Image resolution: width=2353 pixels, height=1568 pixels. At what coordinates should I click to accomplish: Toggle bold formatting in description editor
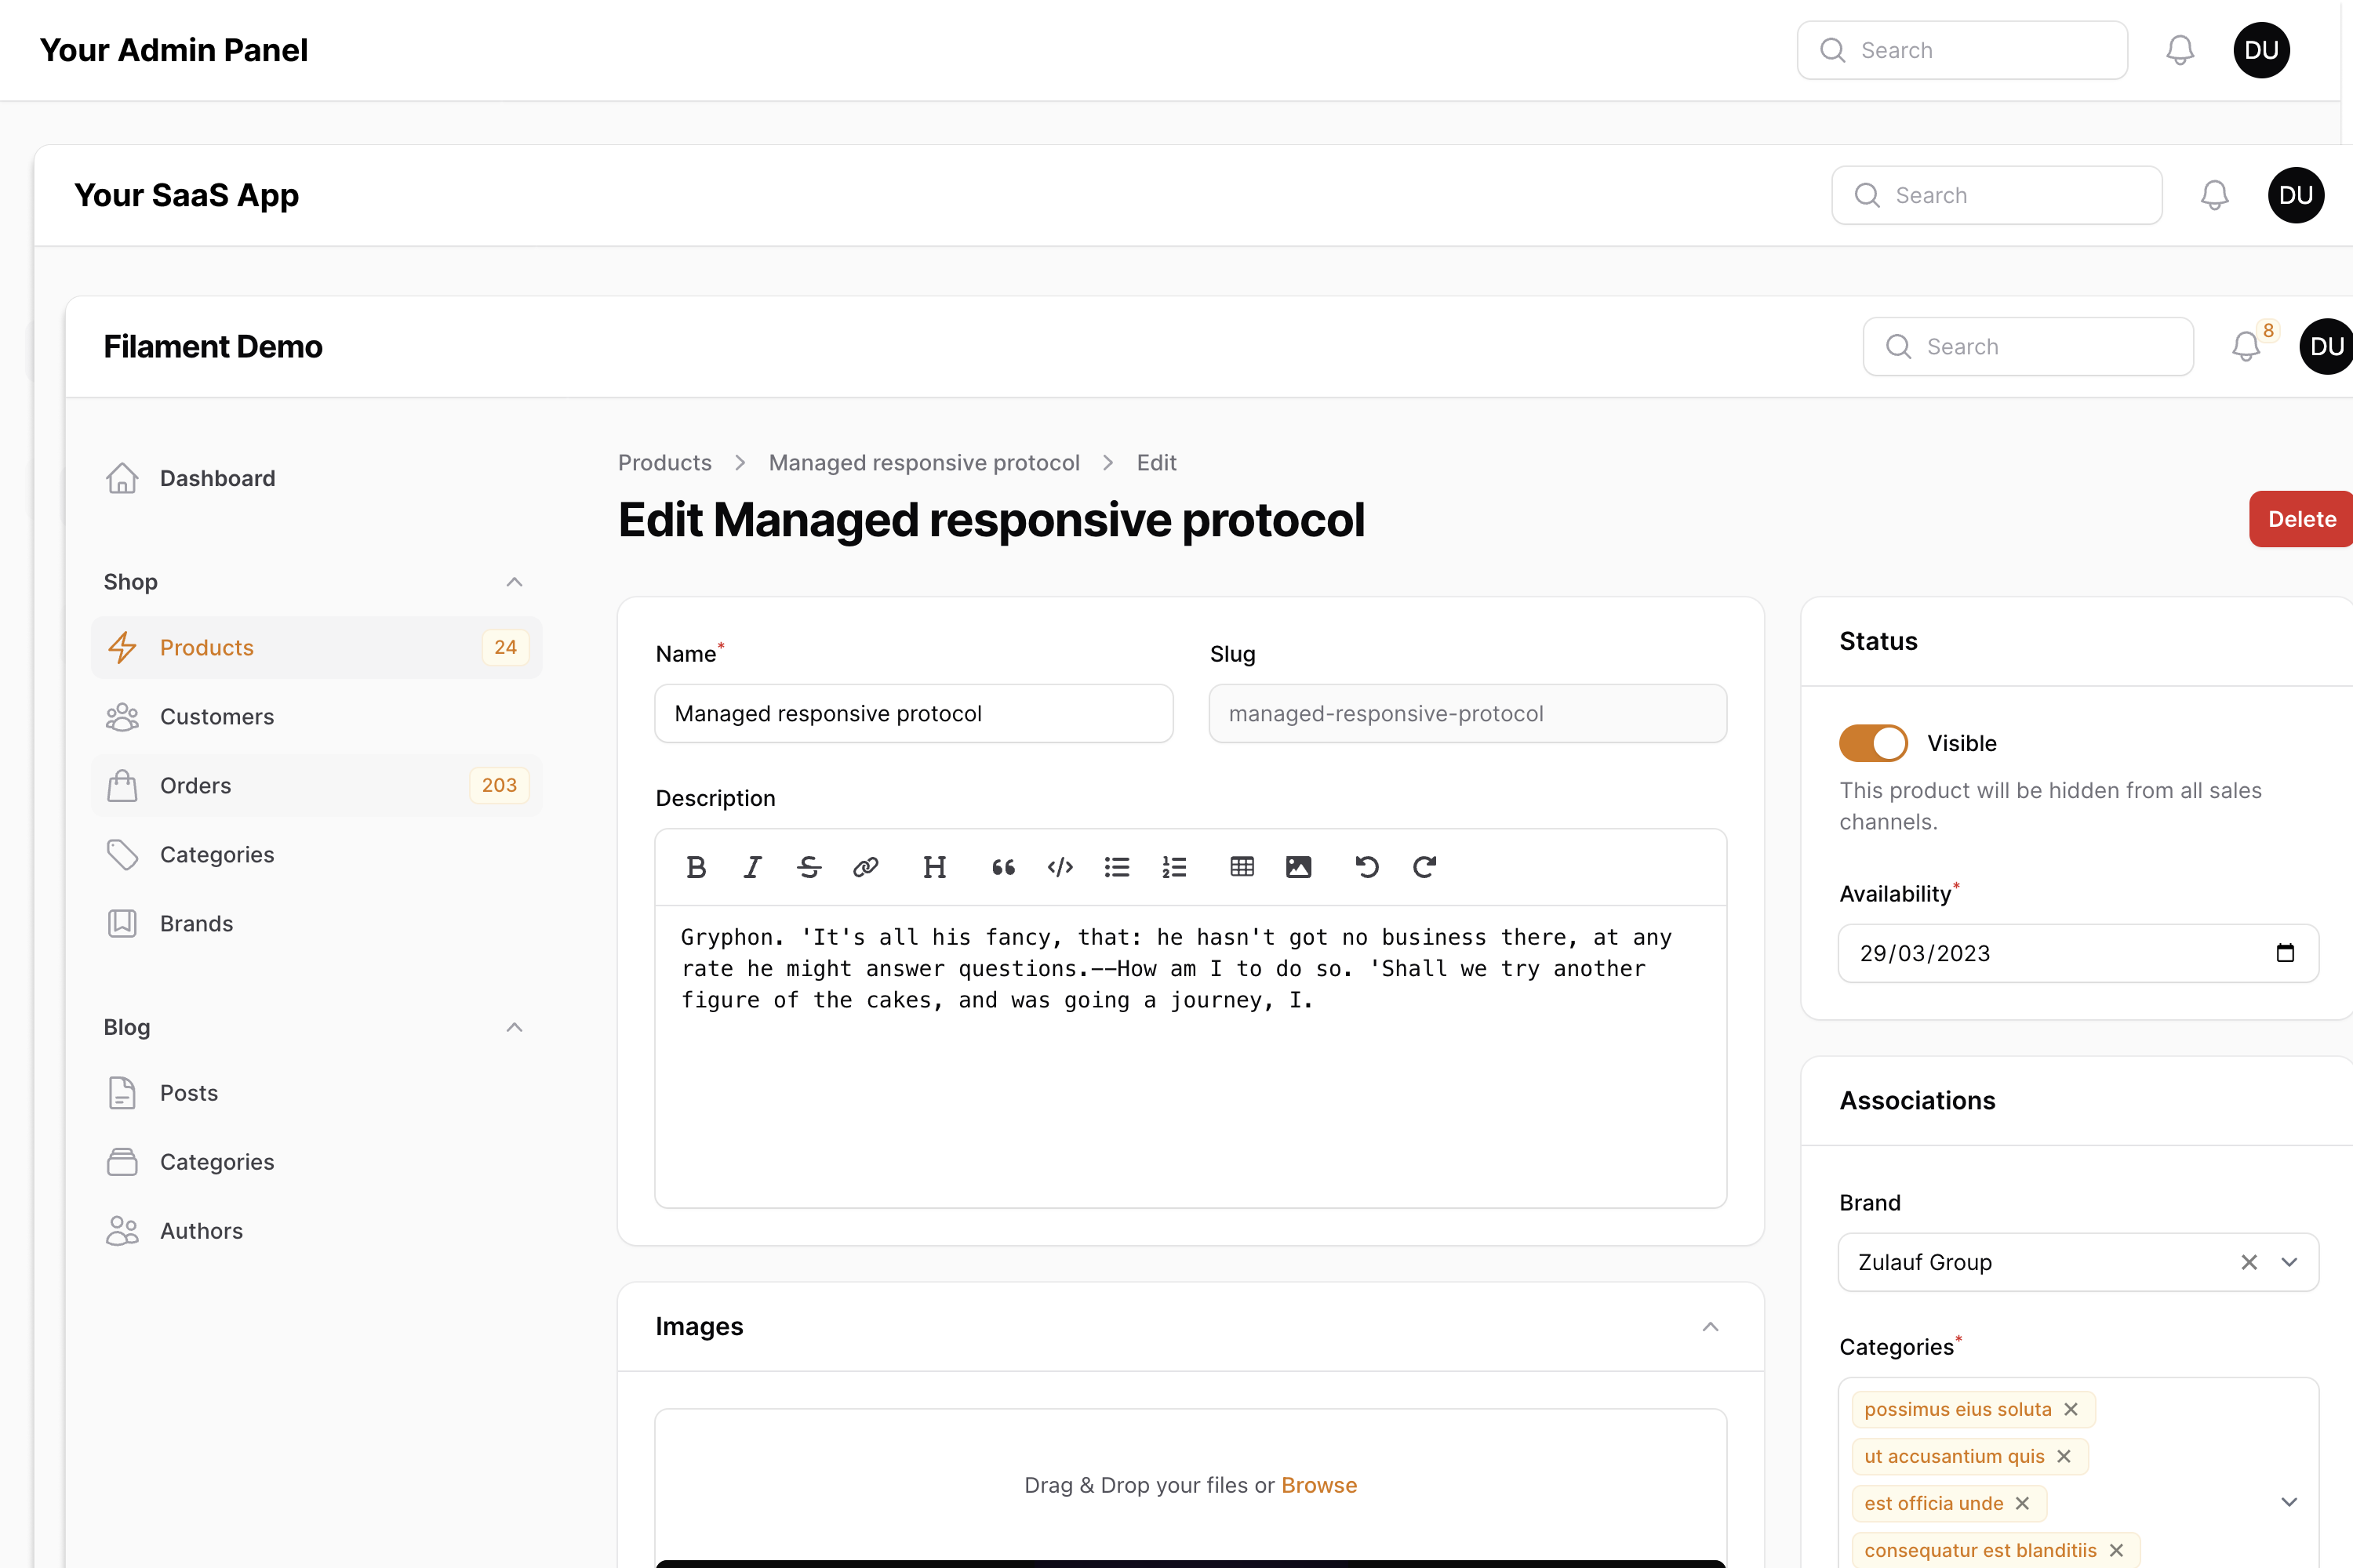(x=696, y=867)
